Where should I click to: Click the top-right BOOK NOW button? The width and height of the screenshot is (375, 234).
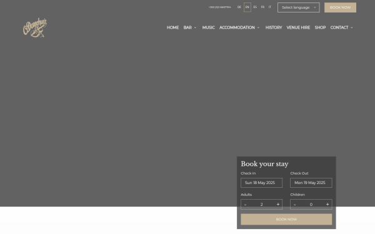click(340, 7)
